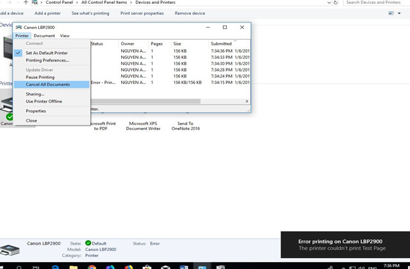Click Add a printer in toolbar
The image size is (410, 269).
click(x=47, y=13)
